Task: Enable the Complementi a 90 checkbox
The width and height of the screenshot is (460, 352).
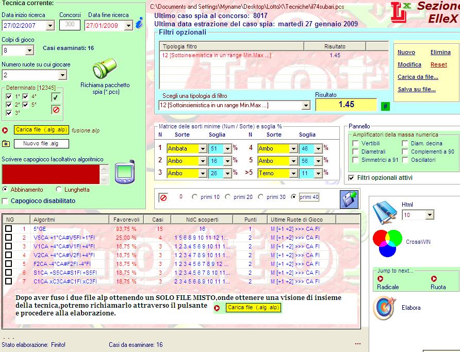Action: click(405, 152)
